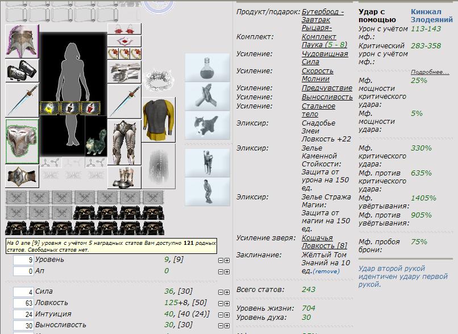Viewport: 458px width, 334px height.
Task: Remove the Жёлтый Том Знаний spell
Action: (326, 272)
